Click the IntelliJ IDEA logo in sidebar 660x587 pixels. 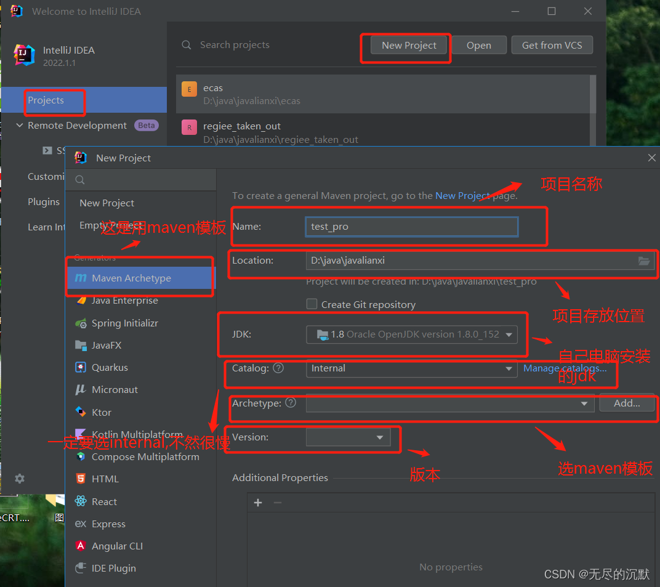23,55
